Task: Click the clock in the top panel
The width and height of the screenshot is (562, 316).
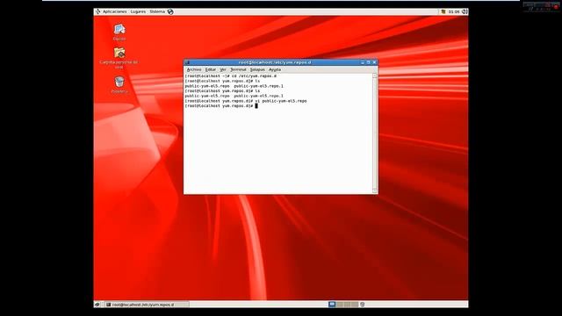Action: pyautogui.click(x=454, y=11)
